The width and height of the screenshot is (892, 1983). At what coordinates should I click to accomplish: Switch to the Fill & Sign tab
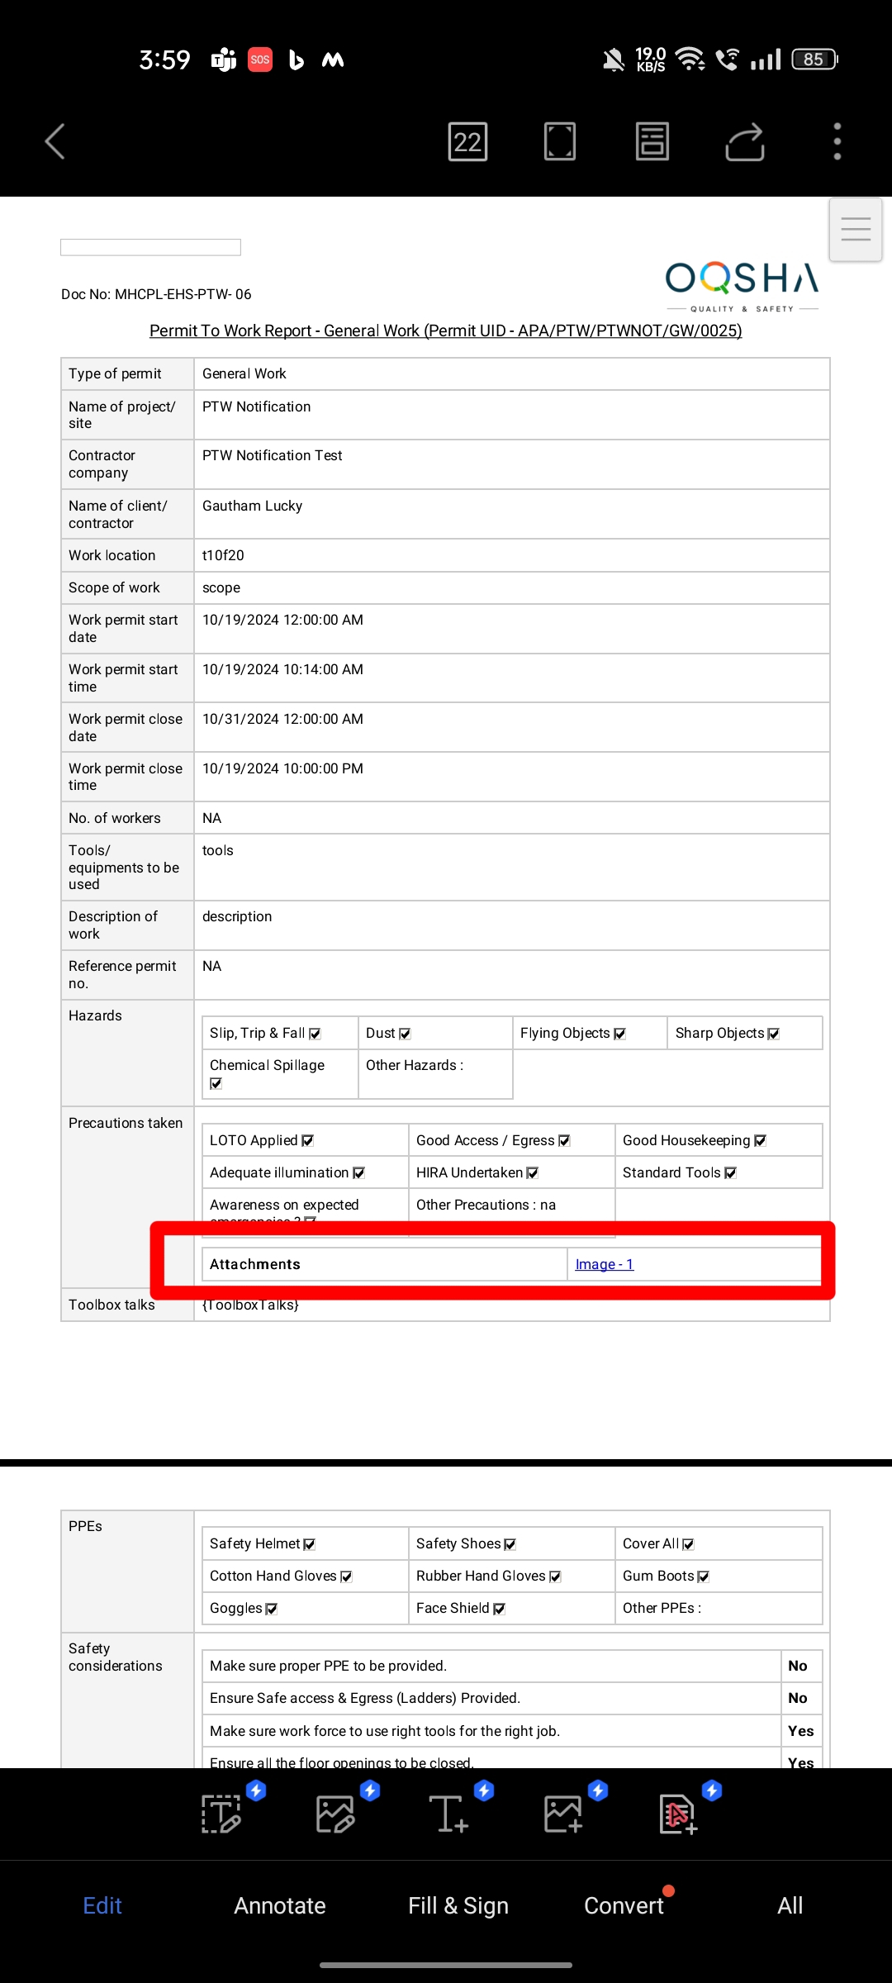click(458, 1905)
